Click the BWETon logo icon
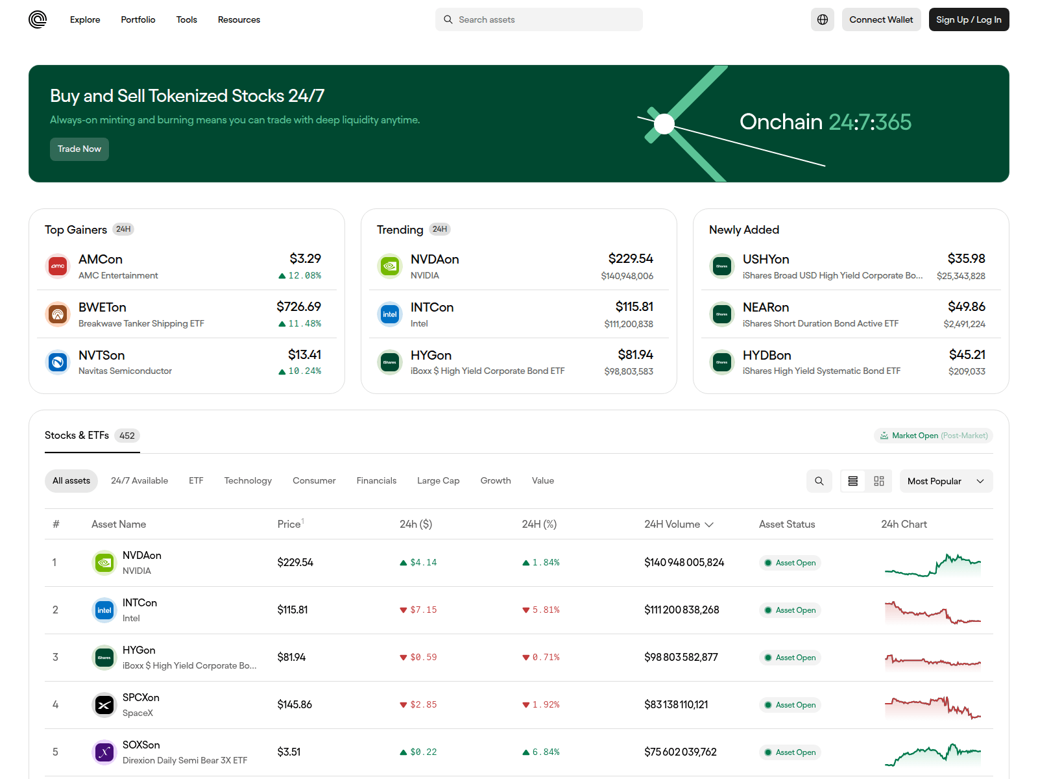1038x779 pixels. pyautogui.click(x=58, y=314)
